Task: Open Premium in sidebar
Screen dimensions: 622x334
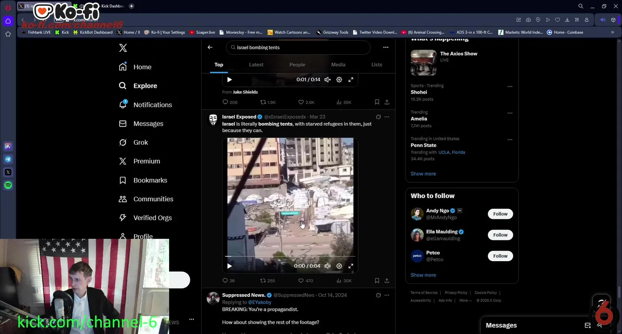Action: pos(139,161)
